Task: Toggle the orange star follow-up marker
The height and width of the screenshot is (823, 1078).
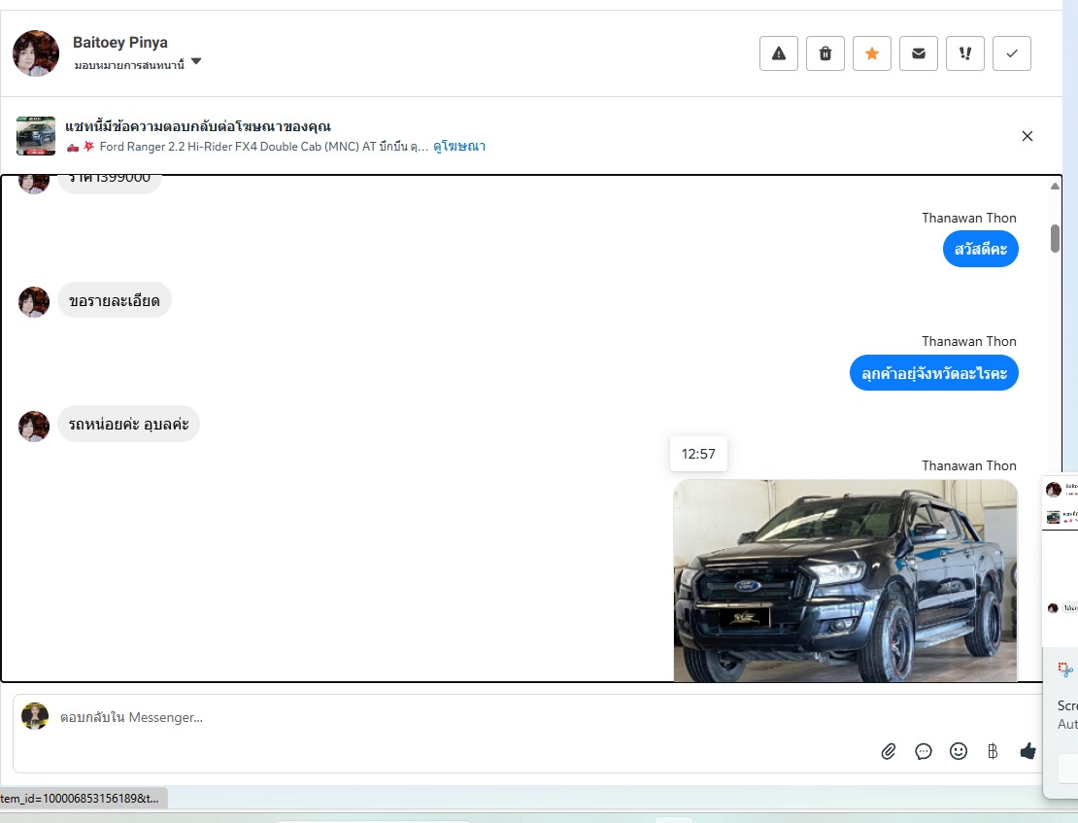Action: 872,53
